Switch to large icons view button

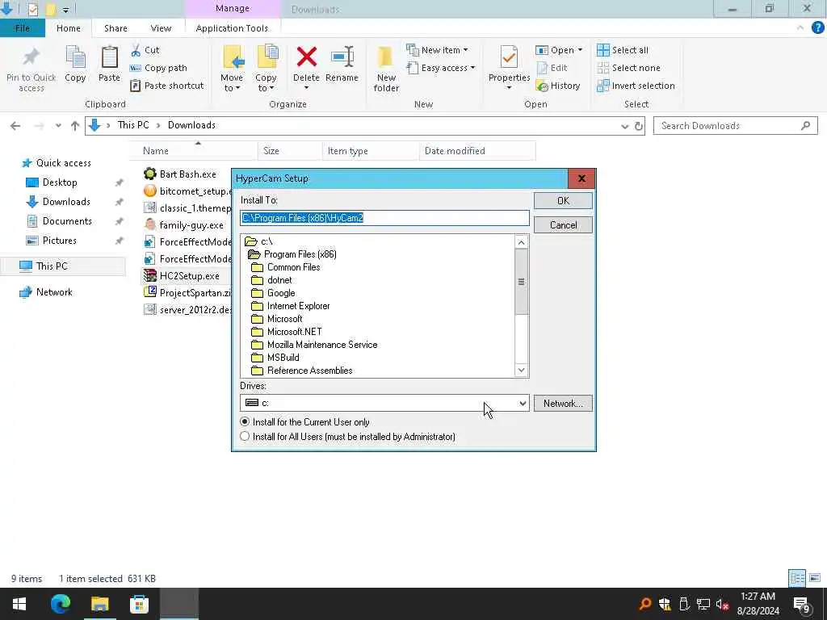[815, 578]
